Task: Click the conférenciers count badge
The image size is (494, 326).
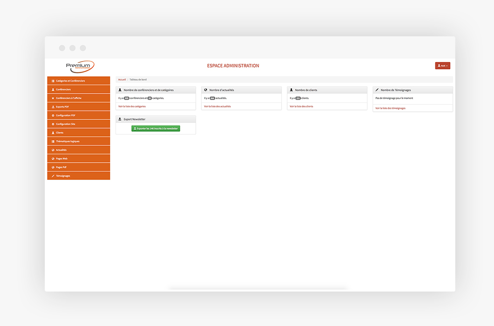Action: (127, 98)
